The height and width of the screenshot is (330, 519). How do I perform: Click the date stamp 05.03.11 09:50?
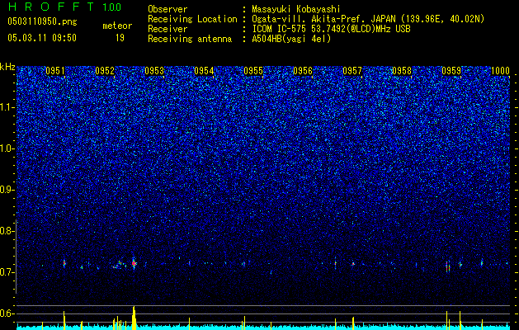click(42, 38)
